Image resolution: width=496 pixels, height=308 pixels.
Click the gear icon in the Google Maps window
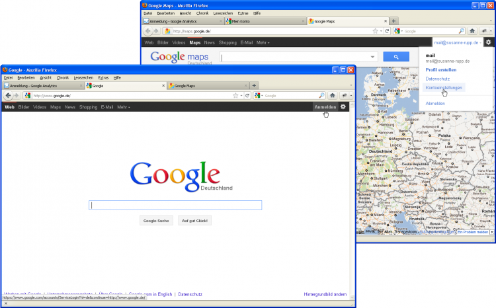(x=487, y=42)
